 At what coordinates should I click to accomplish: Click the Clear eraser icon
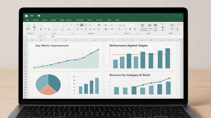(x=163, y=30)
